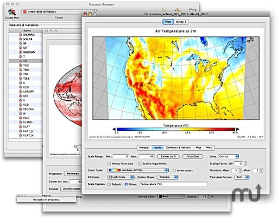Image resolution: width=278 pixels, height=218 pixels.
Task: Click left outlier triangle on color scale
Action: (x=114, y=129)
